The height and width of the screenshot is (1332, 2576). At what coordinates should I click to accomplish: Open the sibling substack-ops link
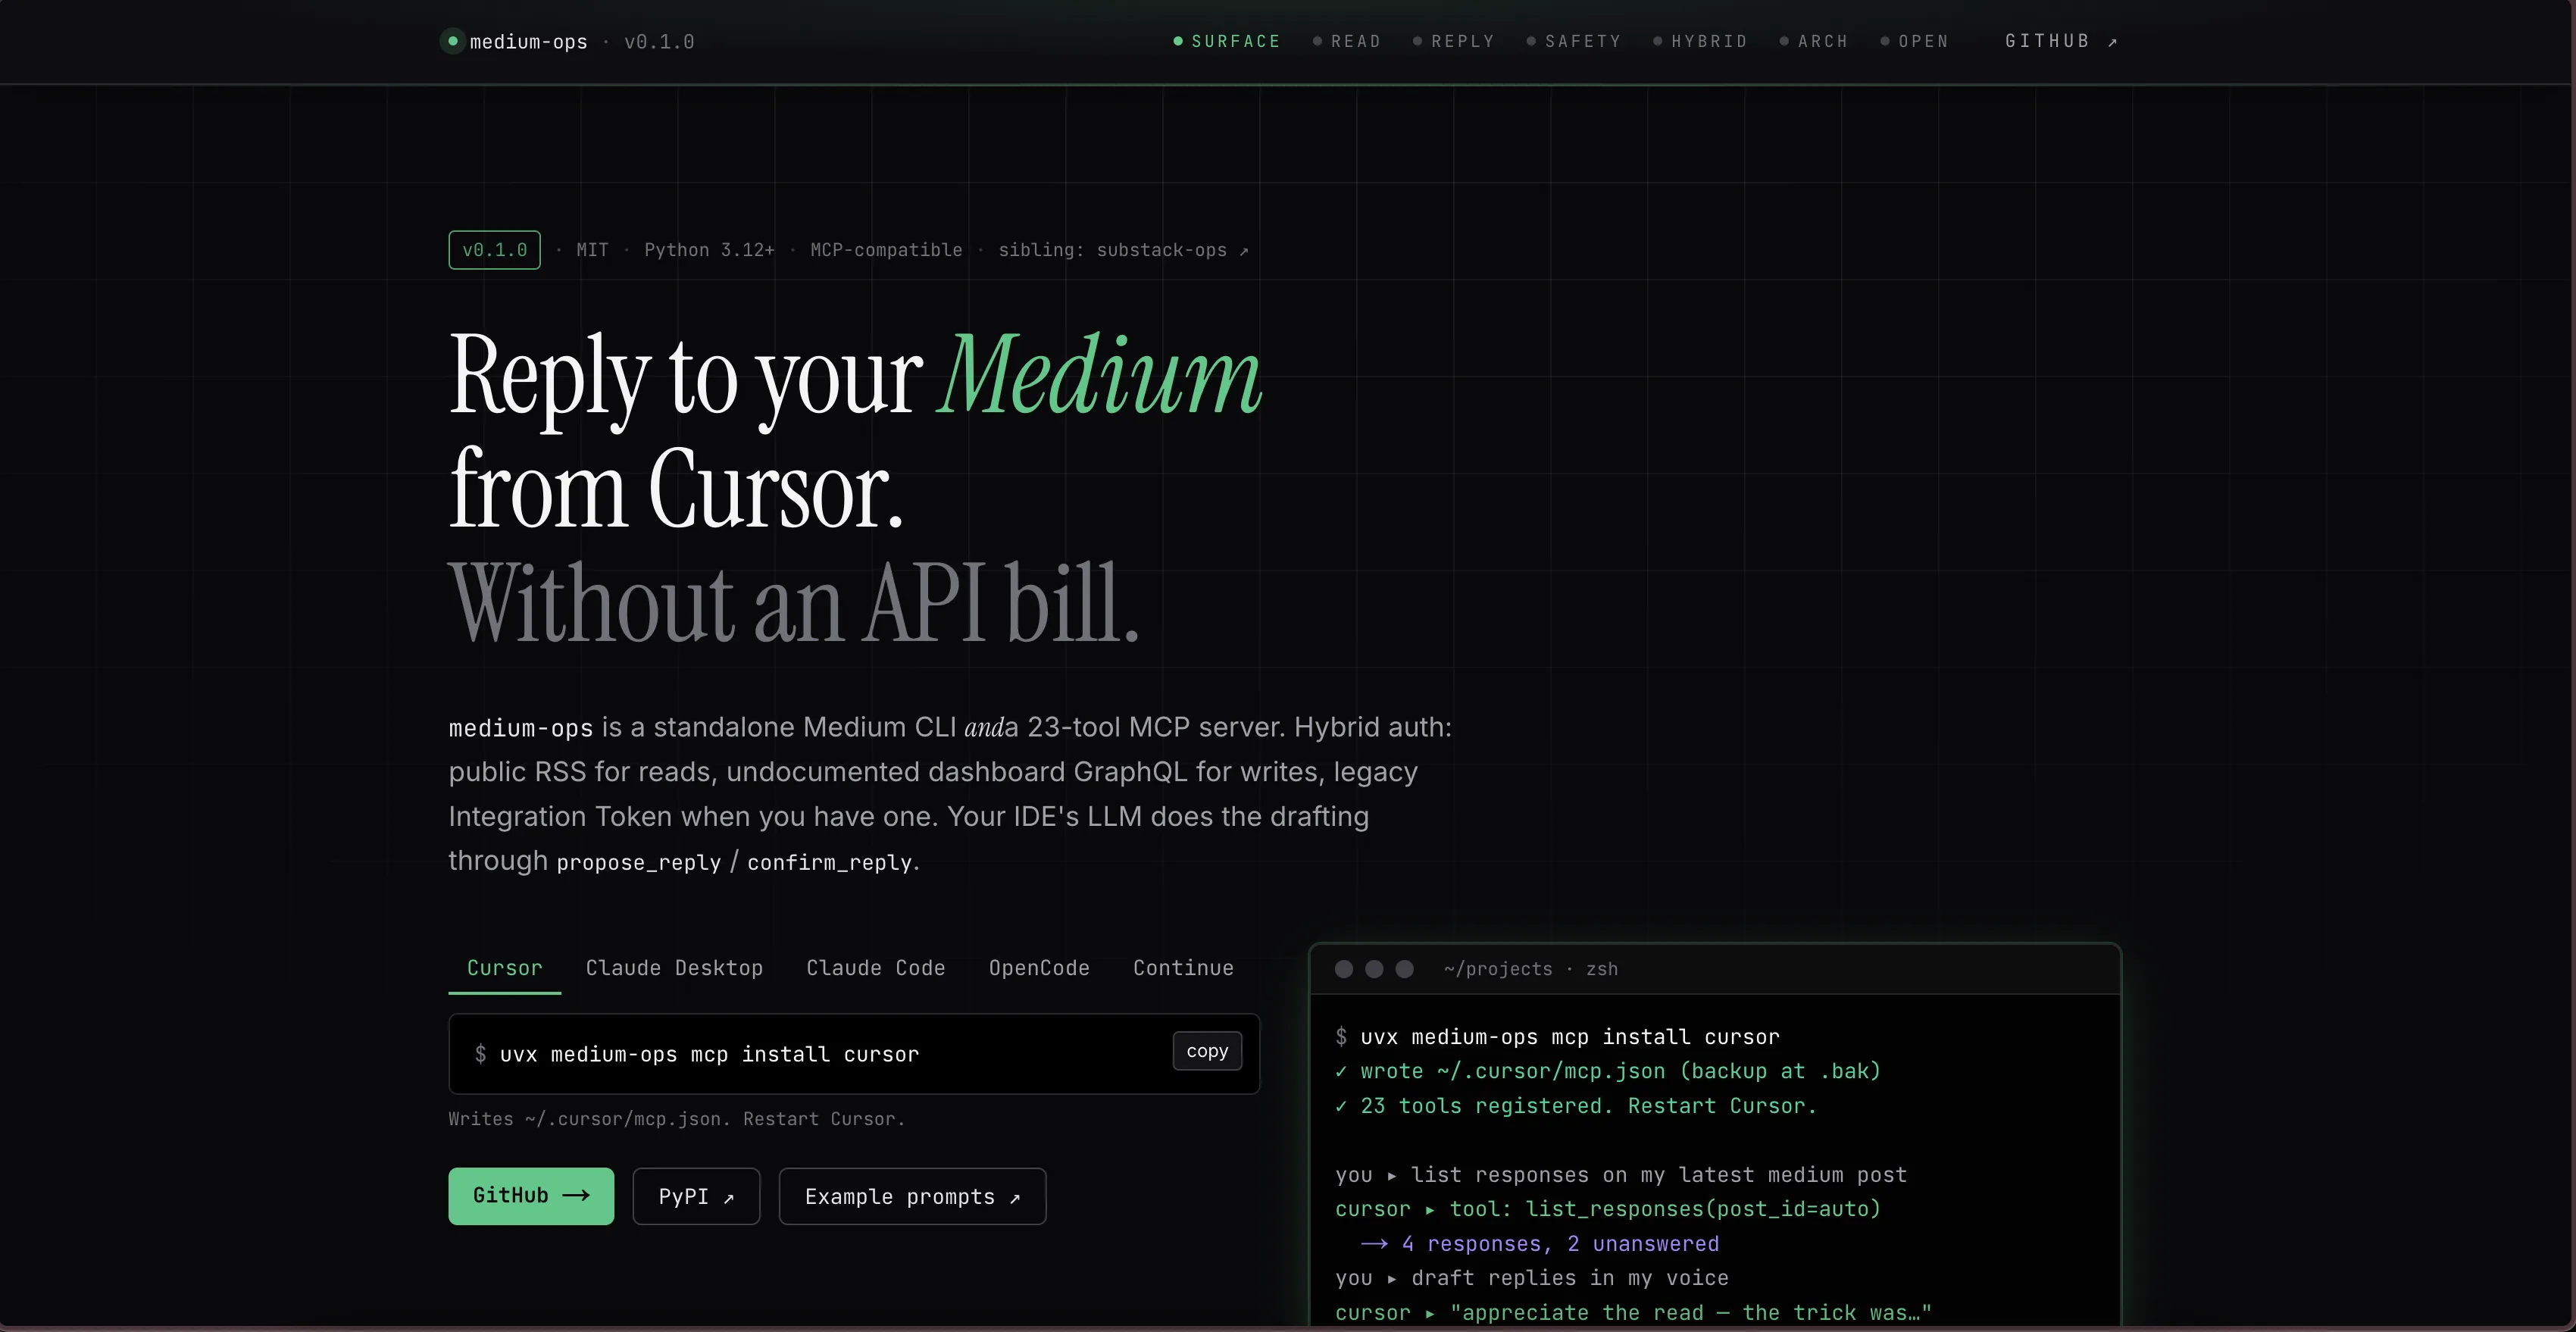tap(1123, 250)
